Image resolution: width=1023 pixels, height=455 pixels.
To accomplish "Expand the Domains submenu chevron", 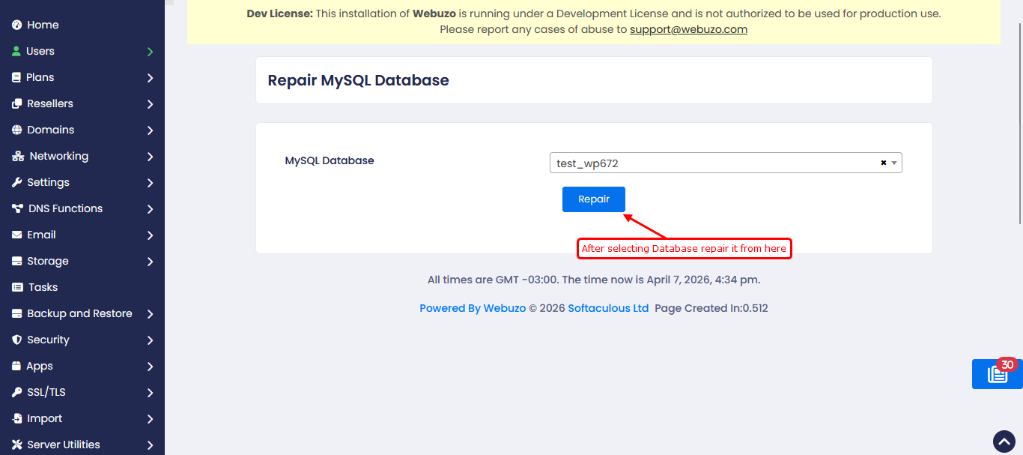I will [150, 130].
